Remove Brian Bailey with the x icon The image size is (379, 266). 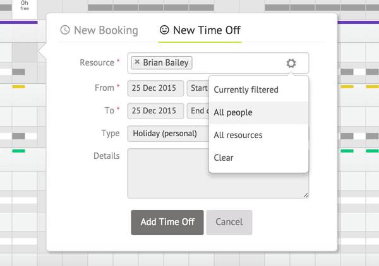click(137, 62)
